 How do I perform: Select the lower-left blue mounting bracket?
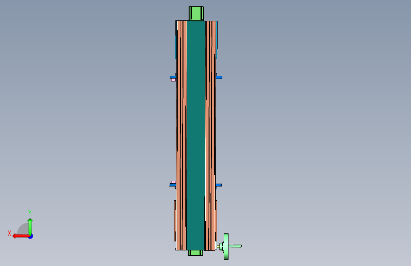tap(173, 185)
